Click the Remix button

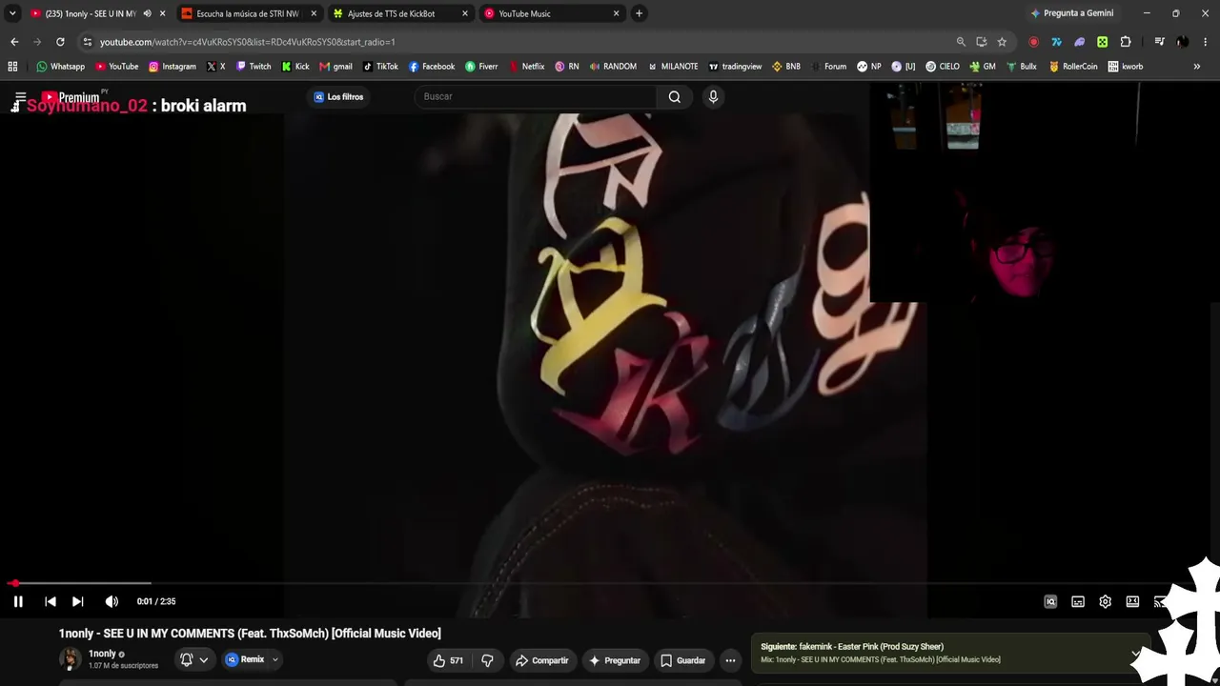245,659
